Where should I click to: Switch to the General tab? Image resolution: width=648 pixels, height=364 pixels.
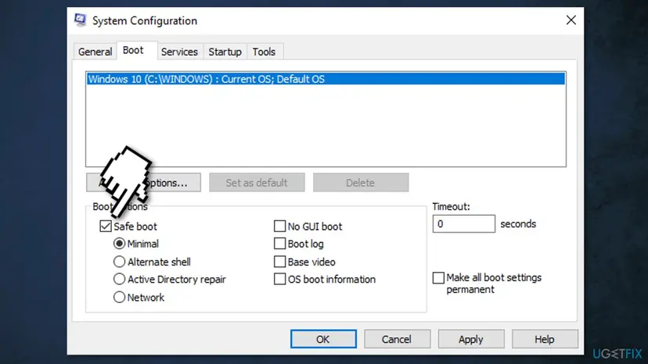[95, 52]
